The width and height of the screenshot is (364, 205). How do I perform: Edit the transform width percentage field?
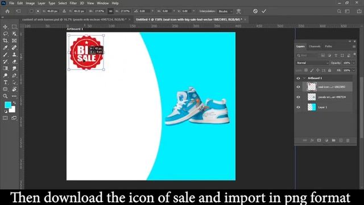[100, 11]
